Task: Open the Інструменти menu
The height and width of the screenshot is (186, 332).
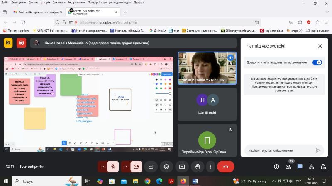Action: tap(76, 2)
